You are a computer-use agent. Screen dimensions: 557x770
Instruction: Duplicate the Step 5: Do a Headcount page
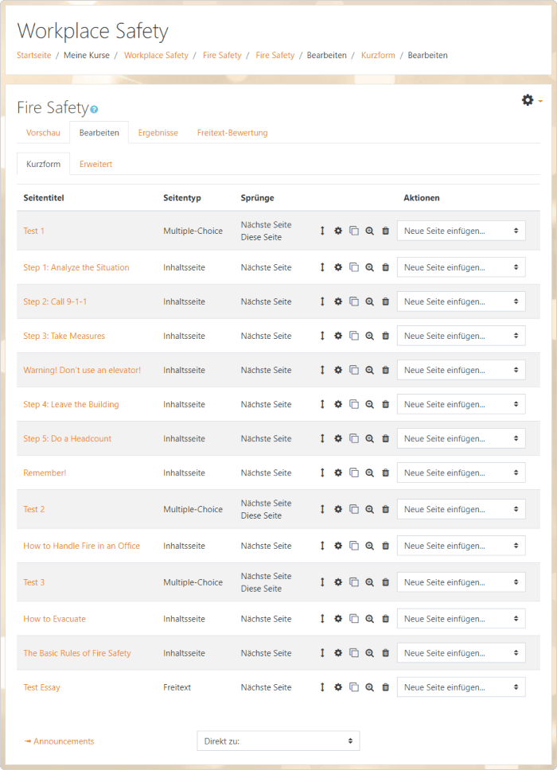click(x=353, y=438)
